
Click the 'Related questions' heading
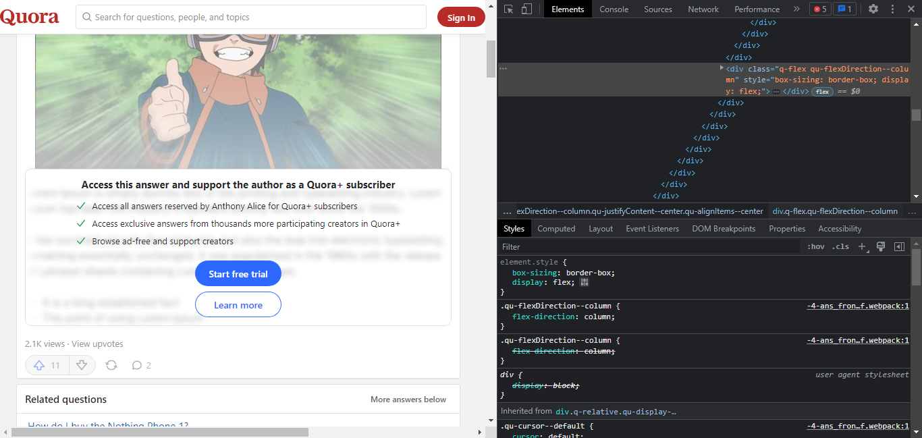(66, 400)
